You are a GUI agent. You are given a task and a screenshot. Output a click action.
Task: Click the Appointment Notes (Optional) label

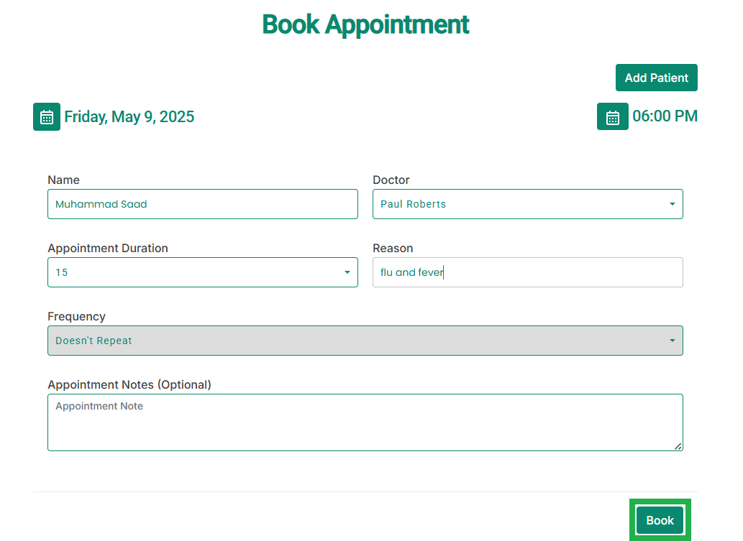click(x=129, y=384)
